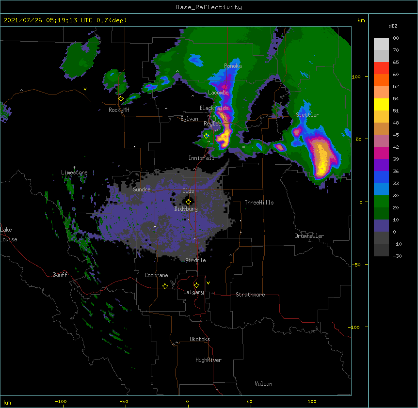Pick the red 60-65 dBZ legend swatch
Image resolution: width=418 pixels, height=408 pixels.
click(381, 68)
